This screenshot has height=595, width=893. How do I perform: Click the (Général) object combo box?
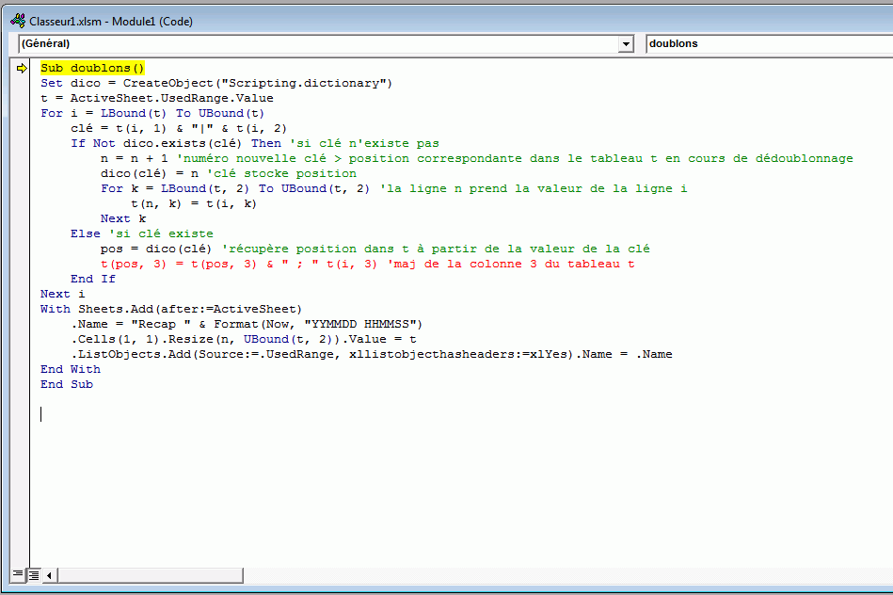coord(318,43)
